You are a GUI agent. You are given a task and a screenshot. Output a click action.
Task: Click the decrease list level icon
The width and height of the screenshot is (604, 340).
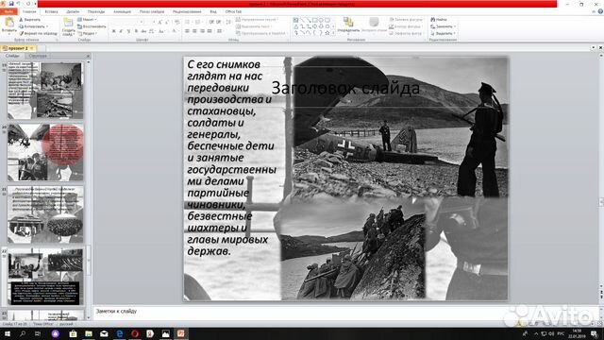(211, 23)
